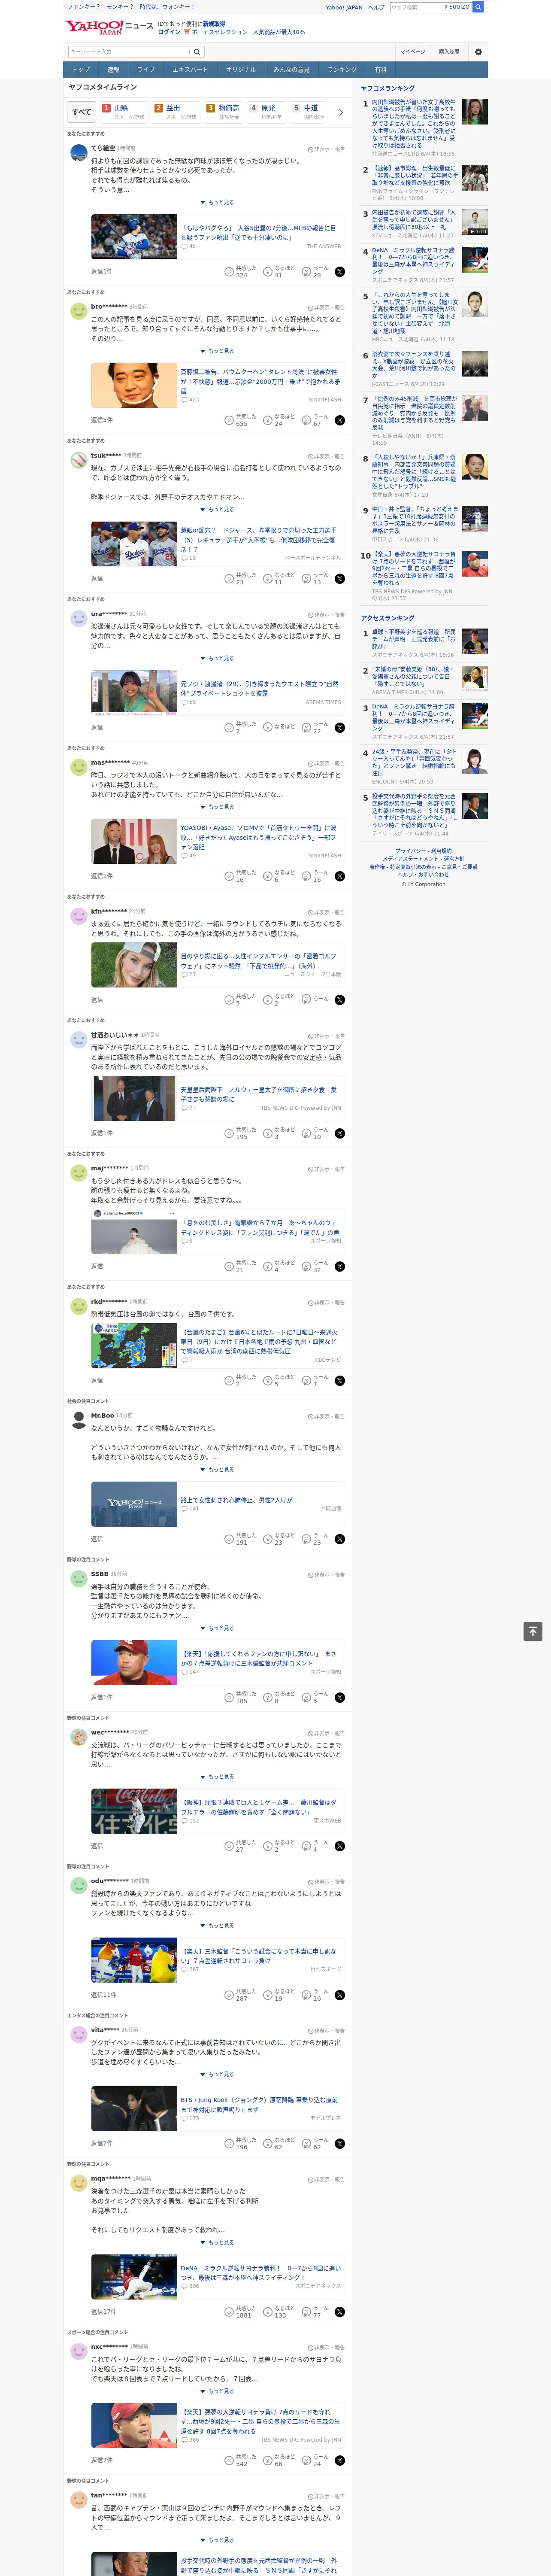Expand SSBB's comment with もっと見る
The height and width of the screenshot is (2576, 551).
217,1628
